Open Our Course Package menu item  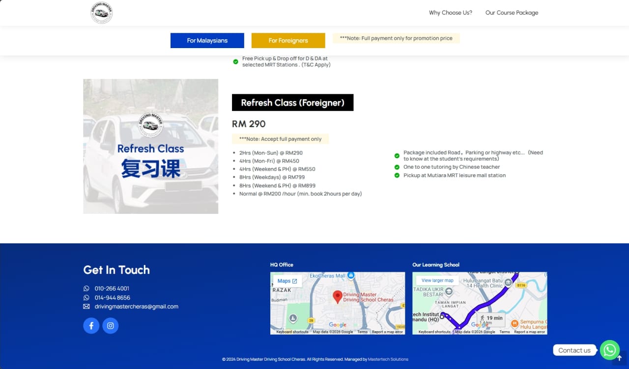(512, 13)
